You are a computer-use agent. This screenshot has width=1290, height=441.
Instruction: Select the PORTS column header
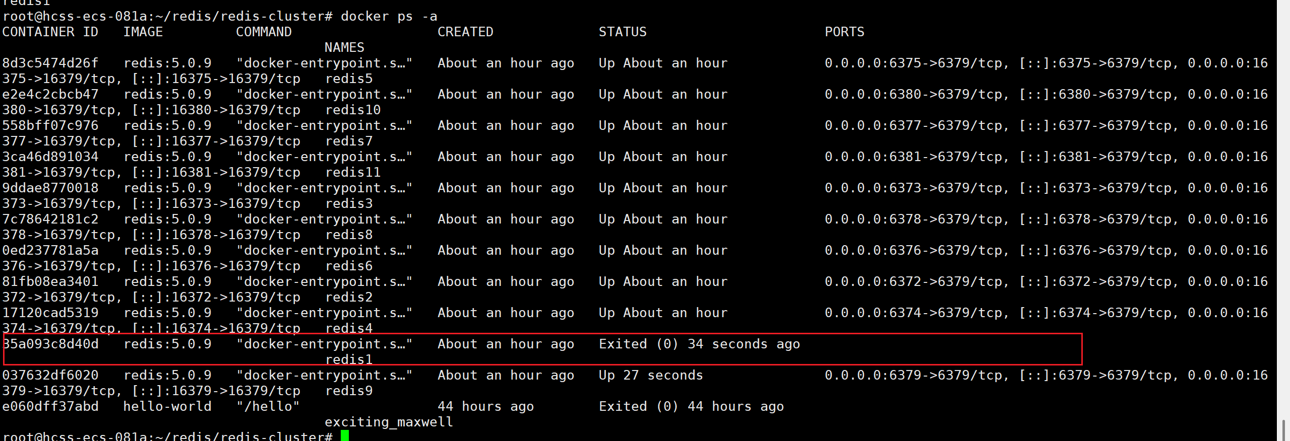pyautogui.click(x=844, y=32)
